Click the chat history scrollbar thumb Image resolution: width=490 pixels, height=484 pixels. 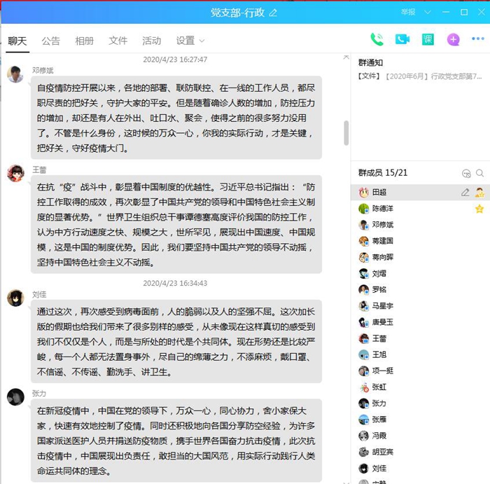click(x=346, y=133)
